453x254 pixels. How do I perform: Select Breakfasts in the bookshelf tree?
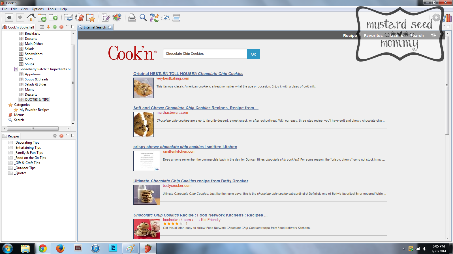32,34
